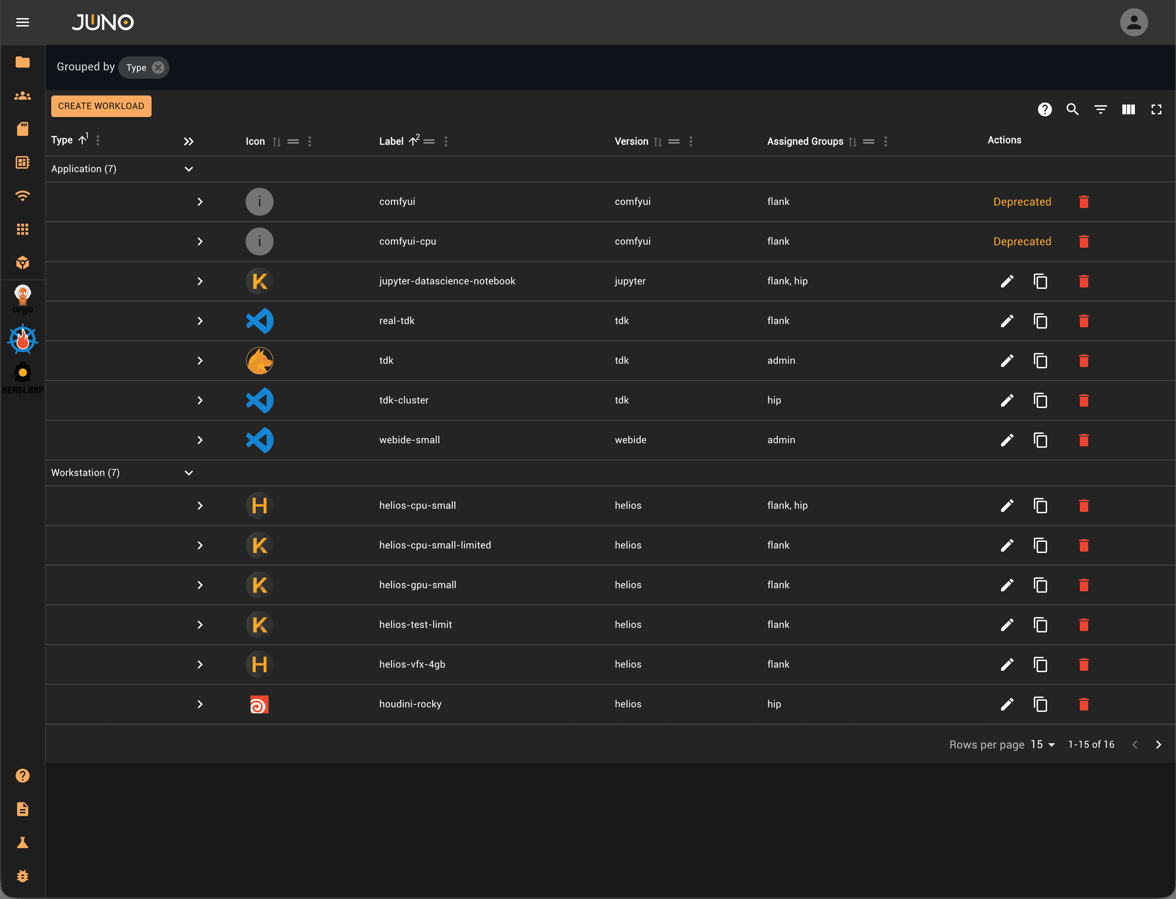Toggle the filters display icon
This screenshot has width=1176, height=899.
[x=1100, y=110]
